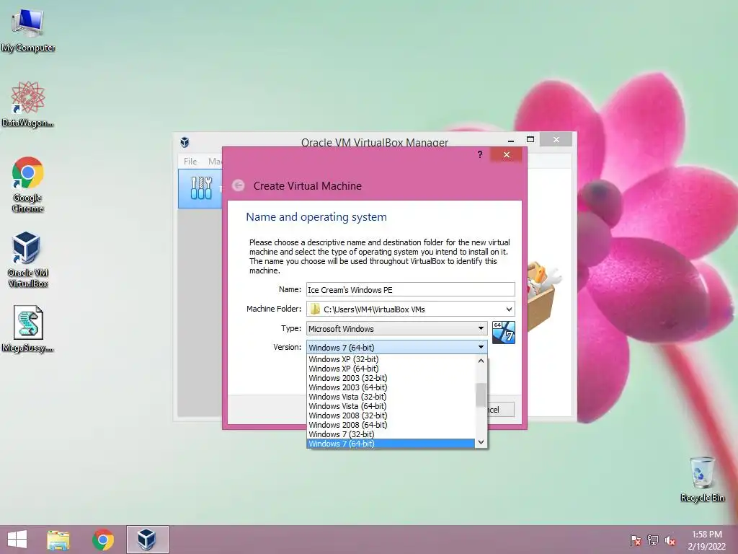Click version list scroll down arrow
This screenshot has width=738, height=554.
tap(481, 442)
